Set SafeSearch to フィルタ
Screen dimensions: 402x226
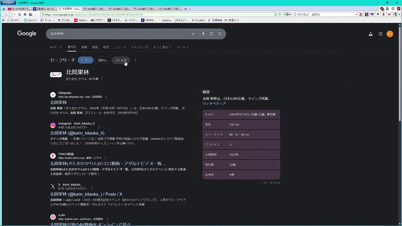click(121, 60)
